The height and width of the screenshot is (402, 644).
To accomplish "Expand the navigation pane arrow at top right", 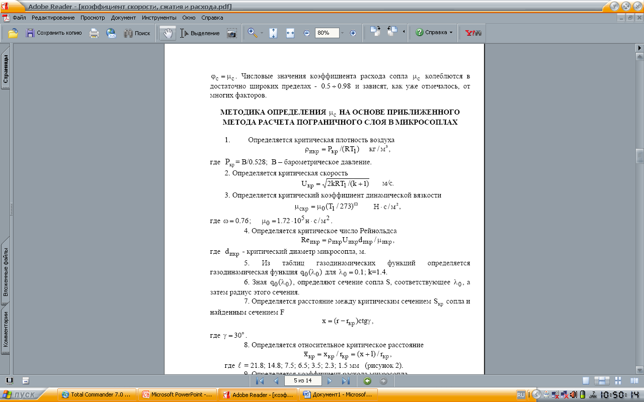I will [x=639, y=48].
